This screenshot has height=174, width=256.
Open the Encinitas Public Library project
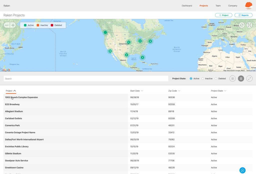coord(17,146)
